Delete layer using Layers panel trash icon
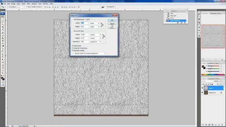 (x=222, y=125)
